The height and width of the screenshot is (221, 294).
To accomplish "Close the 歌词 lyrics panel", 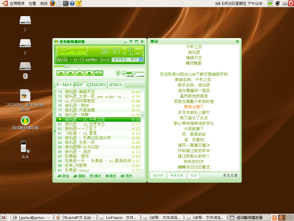I will tap(237, 41).
